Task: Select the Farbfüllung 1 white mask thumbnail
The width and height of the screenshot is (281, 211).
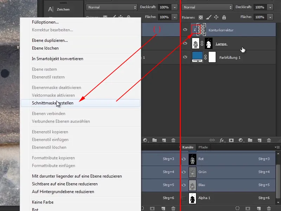Action: pyautogui.click(x=212, y=57)
